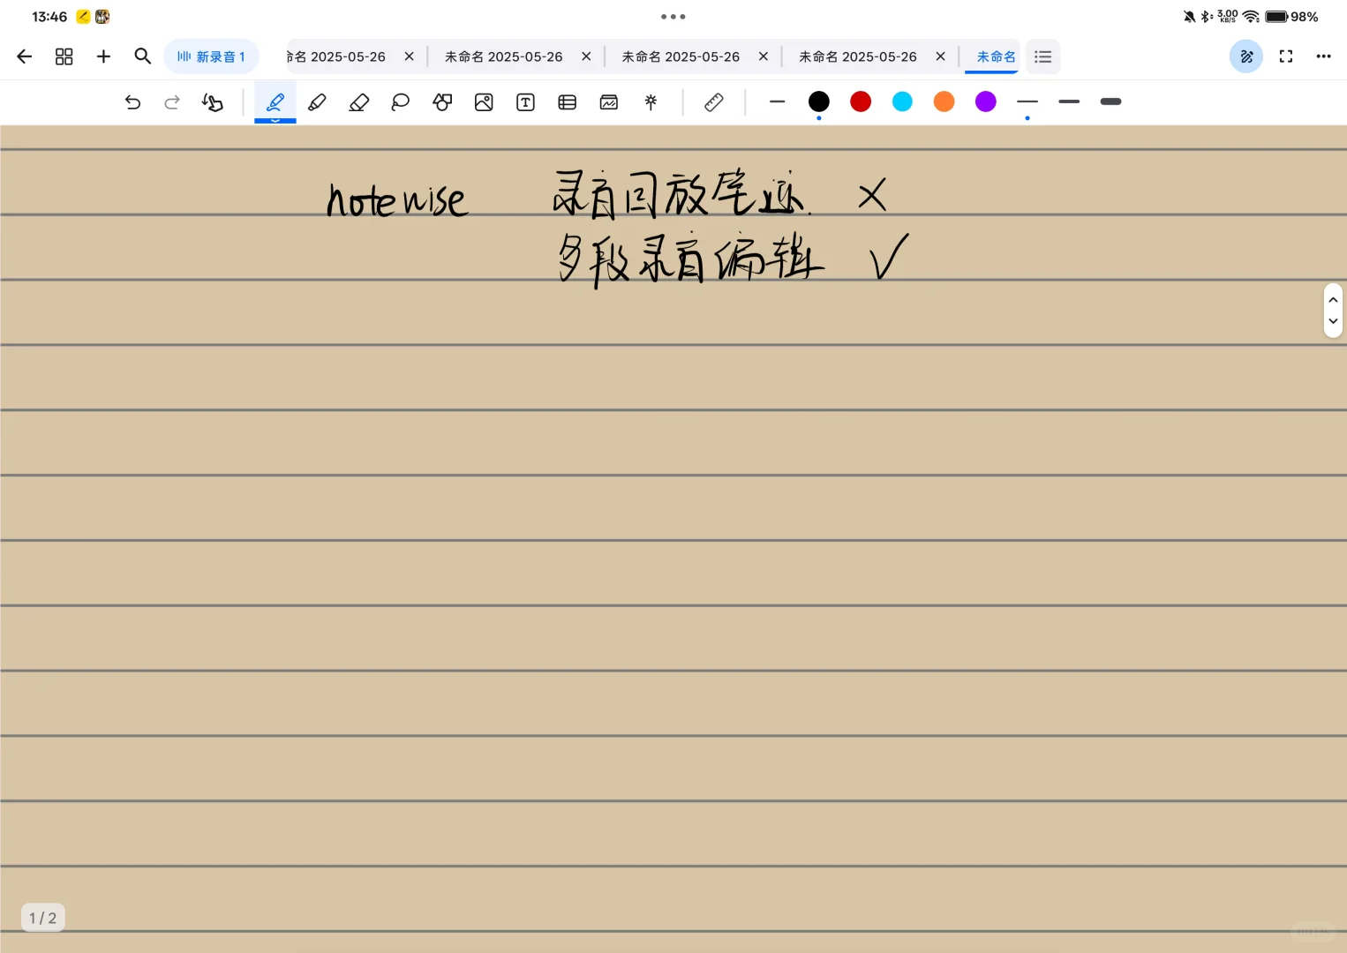This screenshot has height=953, width=1347.
Task: Click the 新录音 1 recording button
Action: (x=211, y=56)
